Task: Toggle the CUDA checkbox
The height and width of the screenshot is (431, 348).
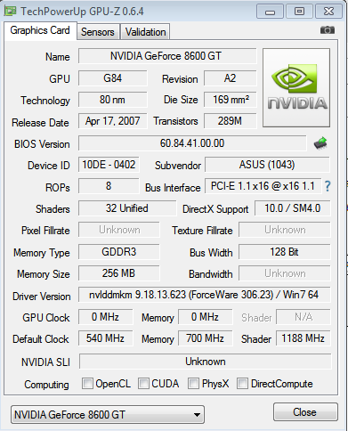Action: [143, 383]
